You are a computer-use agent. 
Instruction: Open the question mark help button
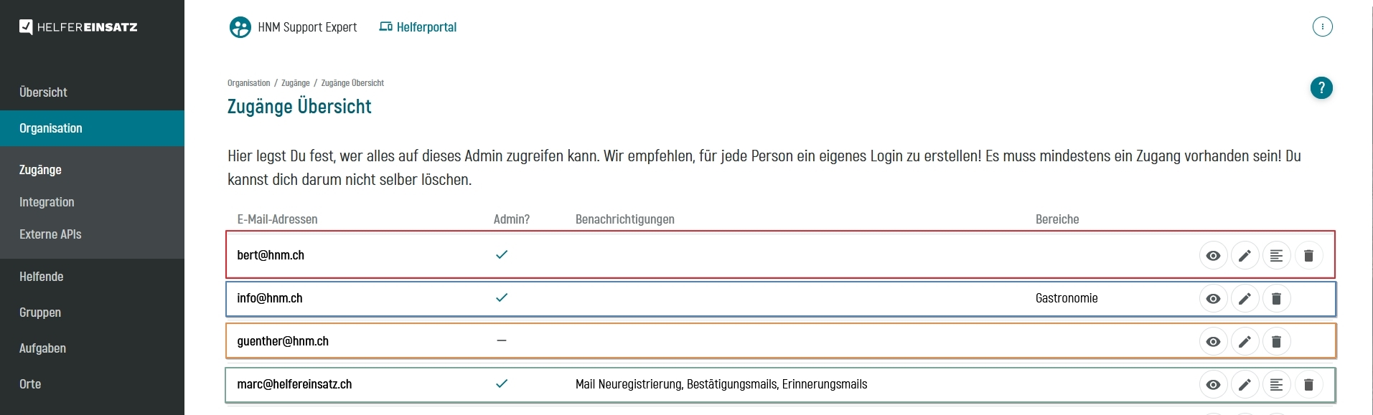point(1321,88)
